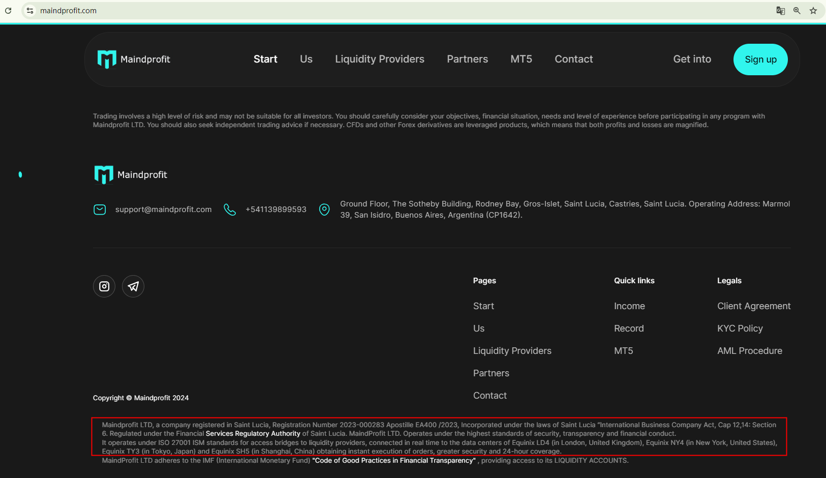
Task: Click support@maindprofit.com email address
Action: coord(163,210)
